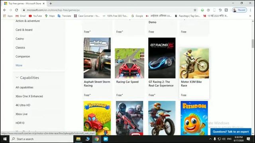Open the Paused profile button
The height and width of the screenshot is (143, 255).
click(x=239, y=10)
